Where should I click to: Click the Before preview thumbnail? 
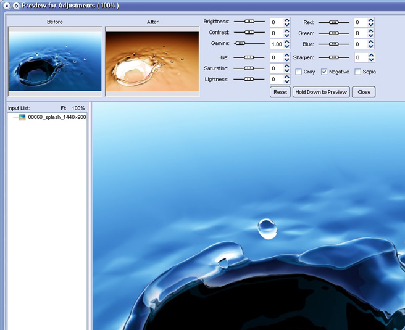(x=55, y=62)
